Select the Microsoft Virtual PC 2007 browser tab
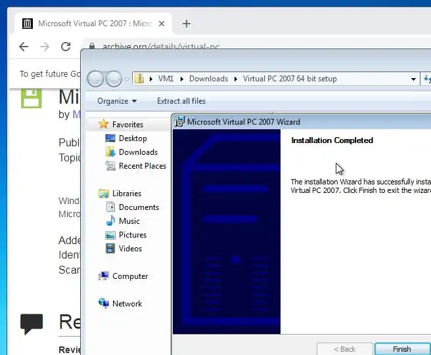 93,24
